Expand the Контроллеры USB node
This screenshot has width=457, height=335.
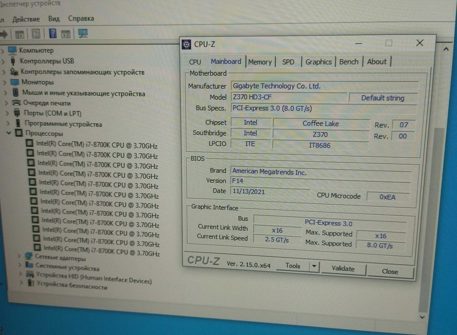[3, 61]
